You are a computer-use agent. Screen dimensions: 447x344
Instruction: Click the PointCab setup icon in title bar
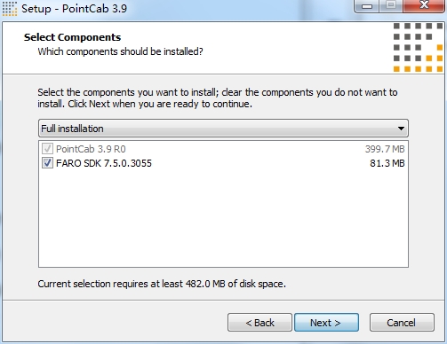click(x=10, y=9)
